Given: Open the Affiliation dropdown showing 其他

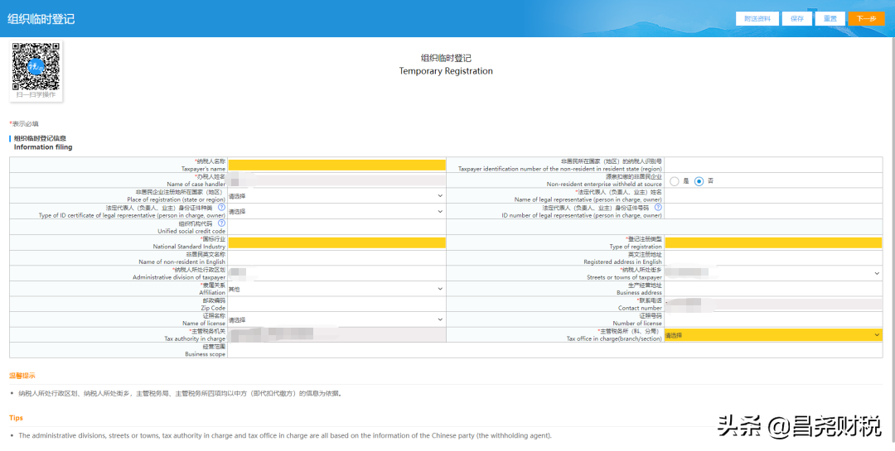Looking at the screenshot, I should (x=336, y=289).
